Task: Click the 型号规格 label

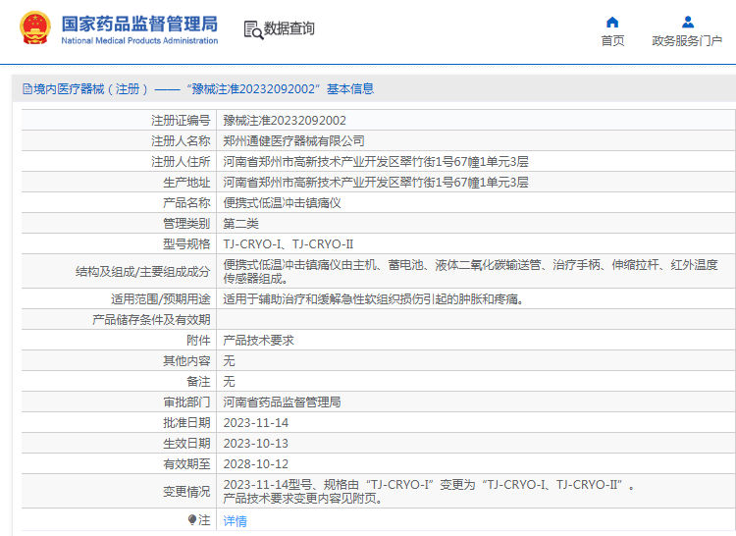Action: tap(186, 244)
